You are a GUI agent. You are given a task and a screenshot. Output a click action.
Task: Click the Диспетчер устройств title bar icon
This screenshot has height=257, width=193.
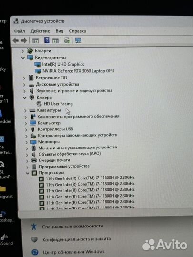(x=16, y=21)
